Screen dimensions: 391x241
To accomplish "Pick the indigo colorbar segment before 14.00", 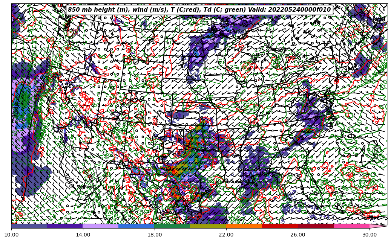I will (65, 226).
